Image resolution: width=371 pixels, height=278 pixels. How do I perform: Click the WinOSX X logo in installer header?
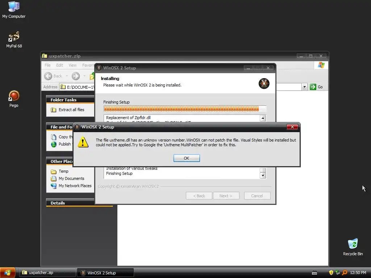pos(264,84)
